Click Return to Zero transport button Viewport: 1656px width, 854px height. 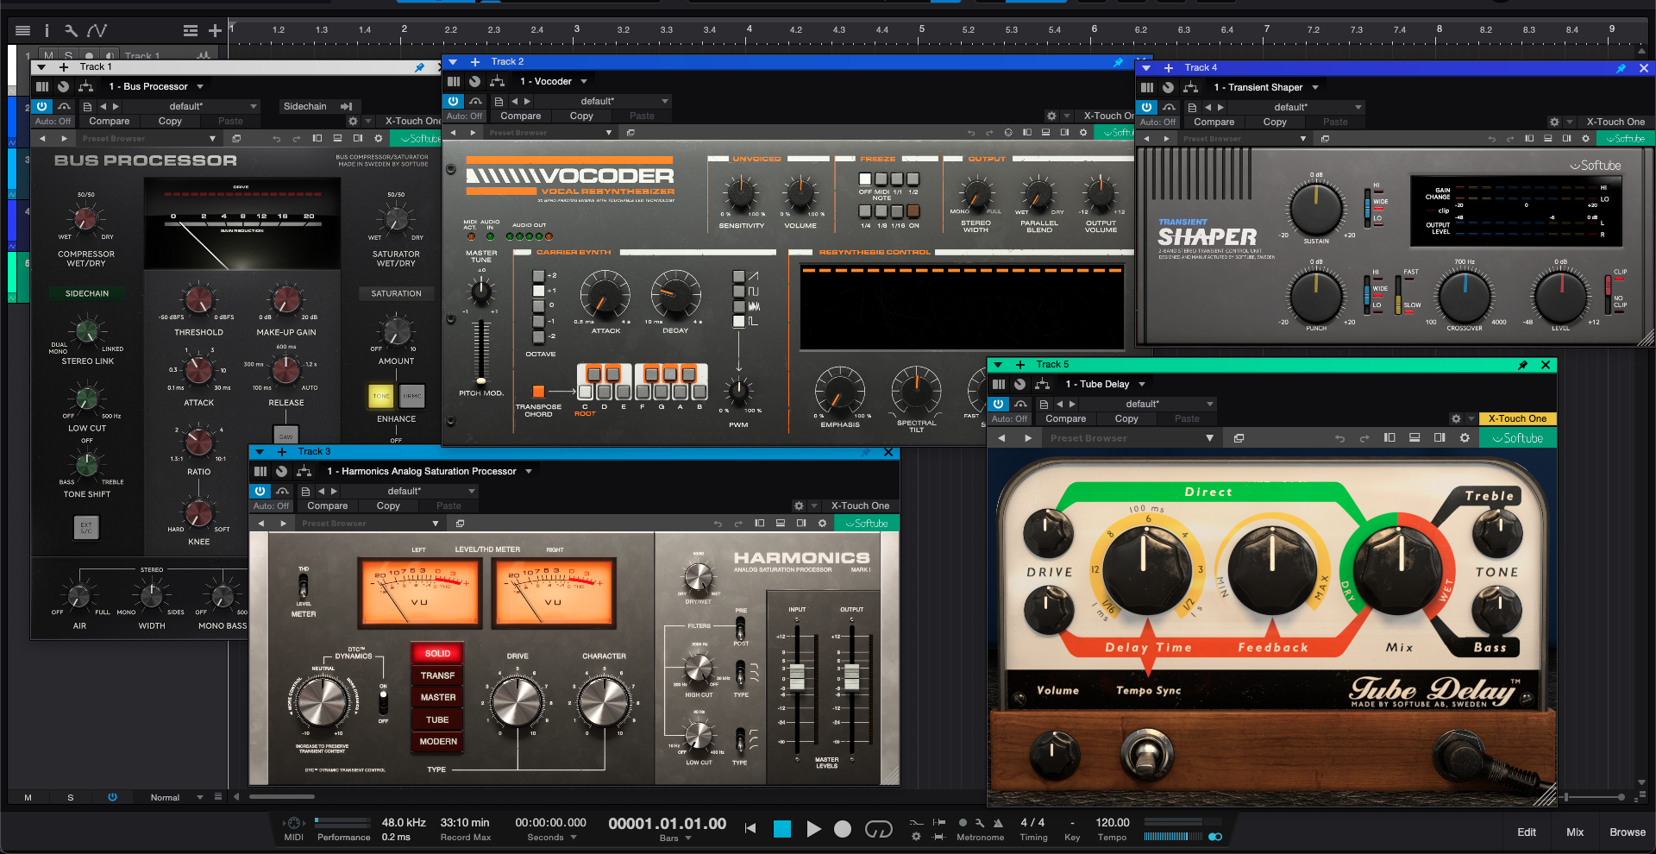(x=750, y=829)
